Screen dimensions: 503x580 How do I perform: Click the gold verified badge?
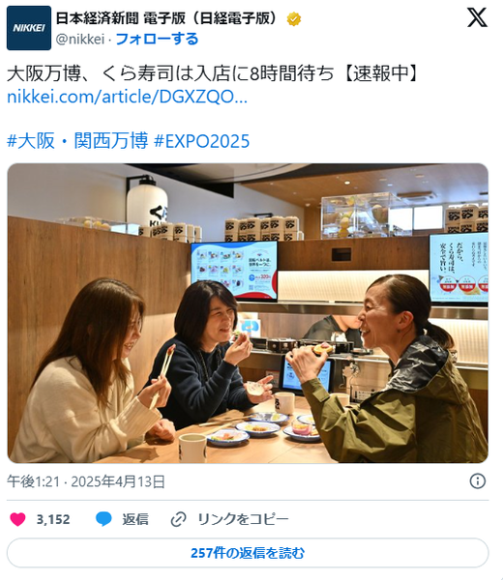(294, 19)
